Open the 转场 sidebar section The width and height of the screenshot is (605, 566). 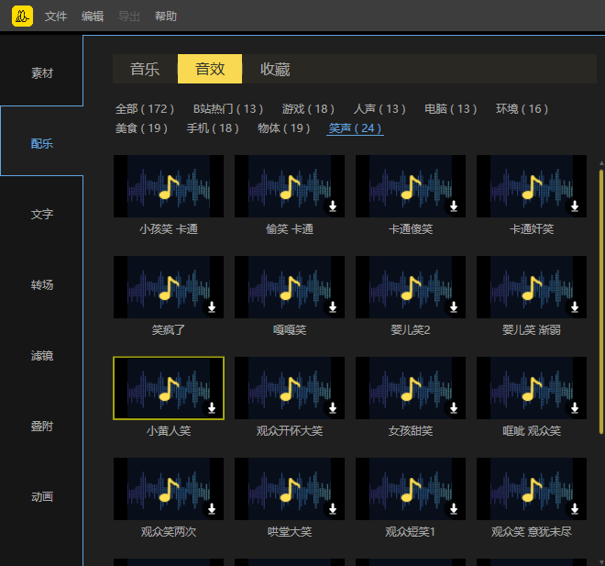click(41, 285)
